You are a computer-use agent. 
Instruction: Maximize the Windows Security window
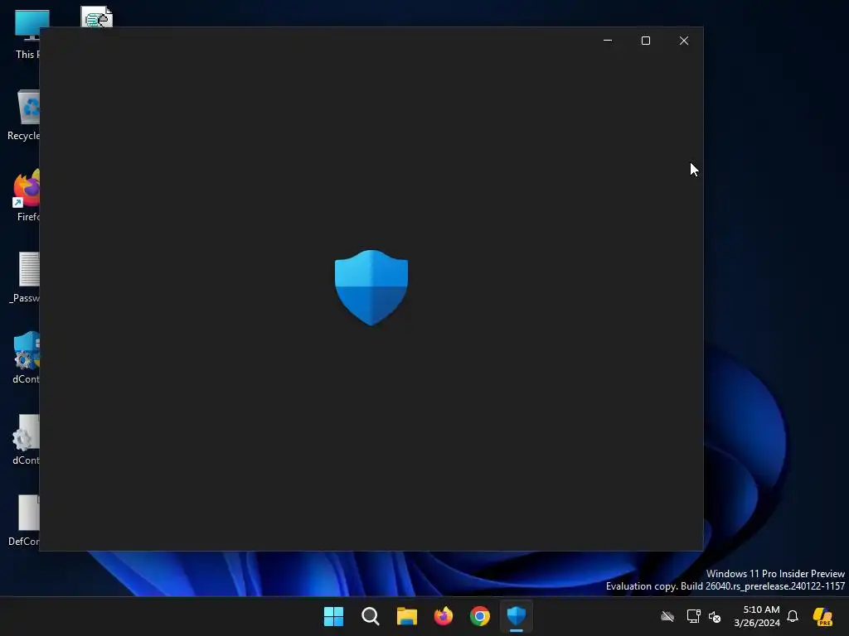point(645,41)
